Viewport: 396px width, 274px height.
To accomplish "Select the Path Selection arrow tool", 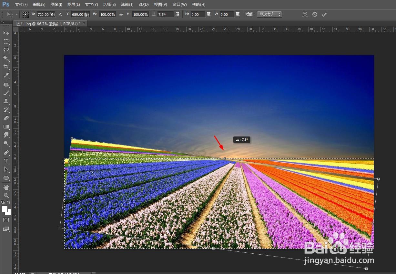I will 6,169.
